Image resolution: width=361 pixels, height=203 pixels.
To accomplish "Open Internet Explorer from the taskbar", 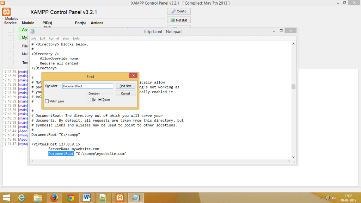I will [x=22, y=198].
